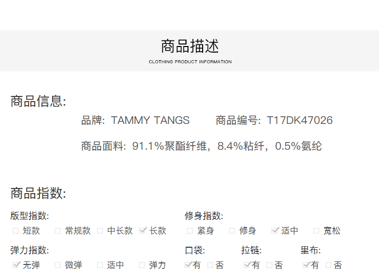Tick the 适中 checkbox under 弹力指数
The image size is (379, 271).
100,265
